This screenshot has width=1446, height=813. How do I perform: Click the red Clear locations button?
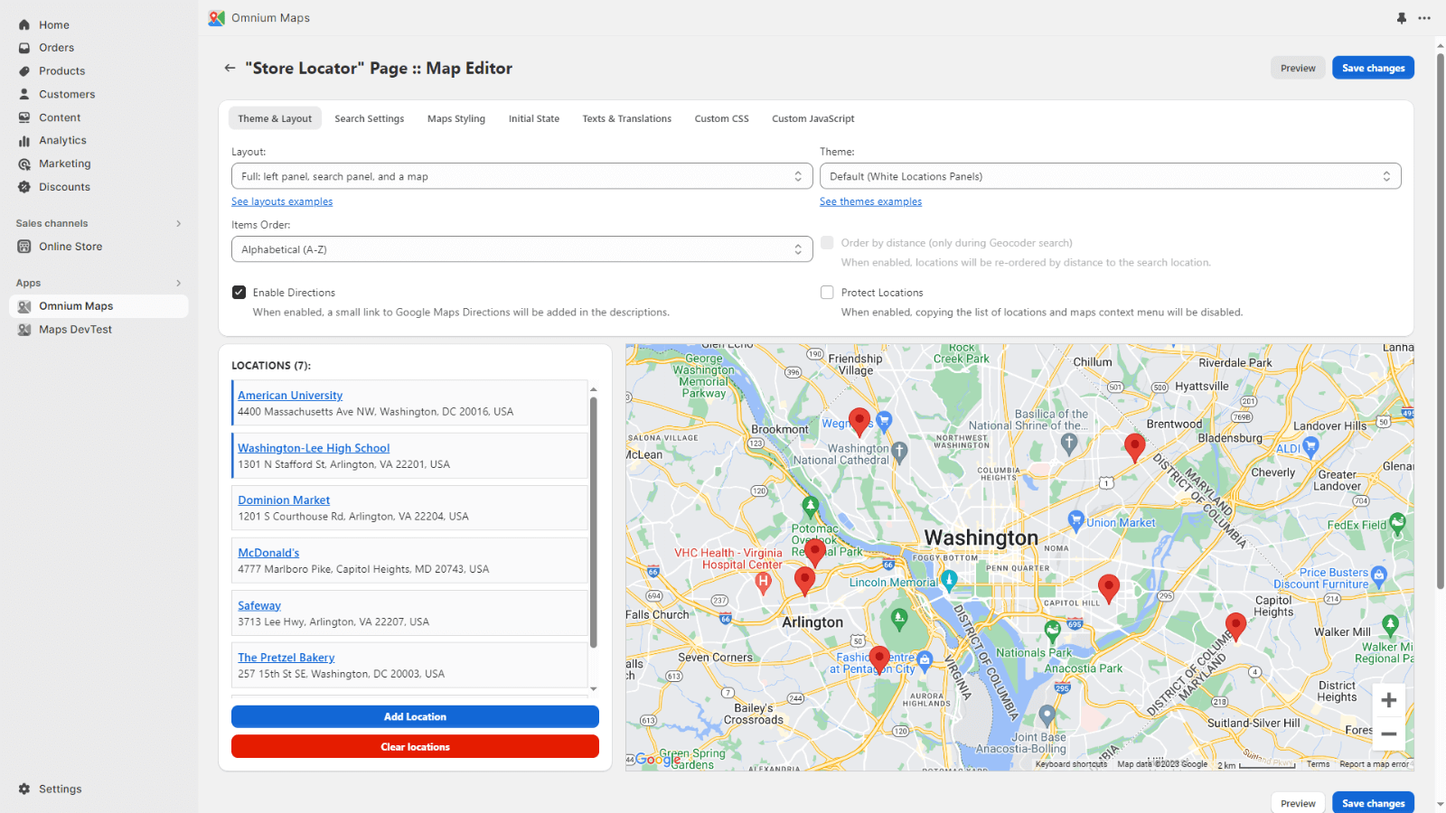415,747
